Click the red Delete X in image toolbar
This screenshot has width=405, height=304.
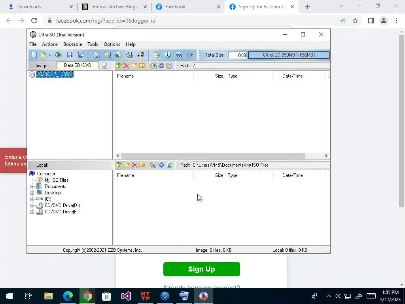pyautogui.click(x=127, y=66)
